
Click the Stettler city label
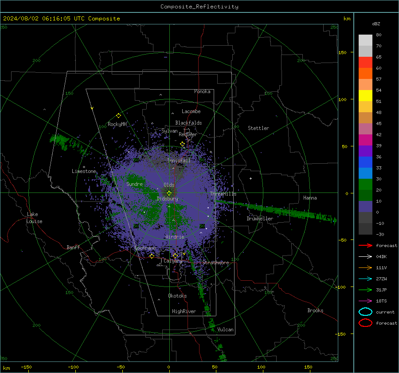click(x=258, y=128)
